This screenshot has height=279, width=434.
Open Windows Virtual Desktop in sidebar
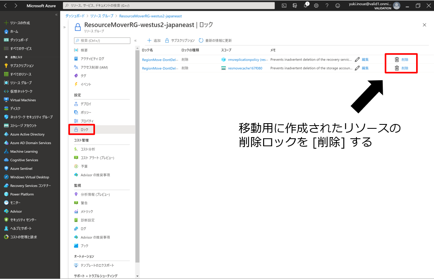[26, 177]
